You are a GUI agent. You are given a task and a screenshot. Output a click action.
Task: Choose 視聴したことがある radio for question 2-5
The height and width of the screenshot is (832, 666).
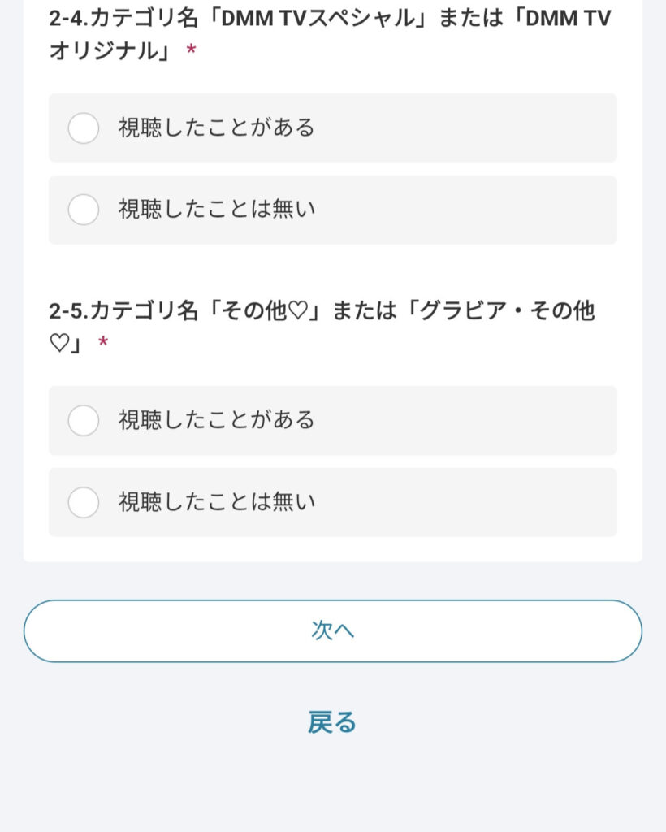pyautogui.click(x=84, y=421)
